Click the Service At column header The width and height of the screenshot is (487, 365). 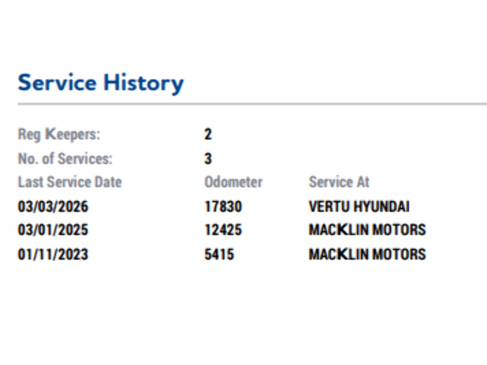tap(339, 182)
